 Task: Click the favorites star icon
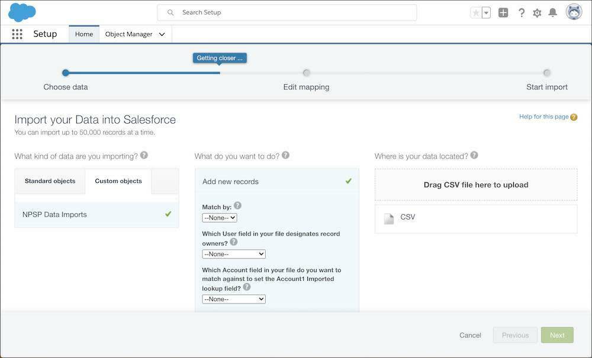pos(476,13)
